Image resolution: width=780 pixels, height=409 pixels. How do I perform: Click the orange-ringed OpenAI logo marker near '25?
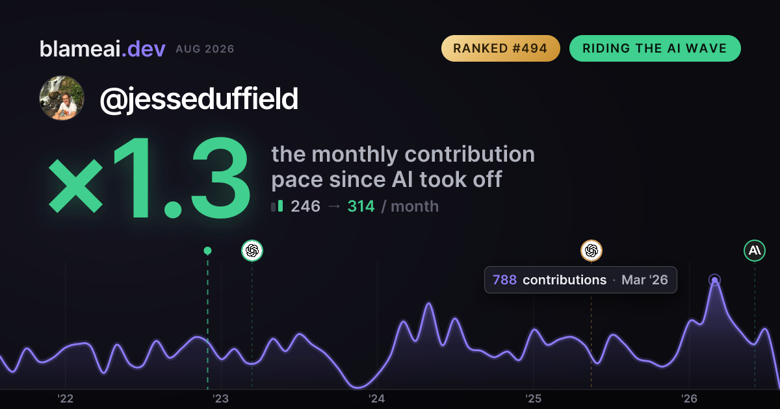(591, 250)
